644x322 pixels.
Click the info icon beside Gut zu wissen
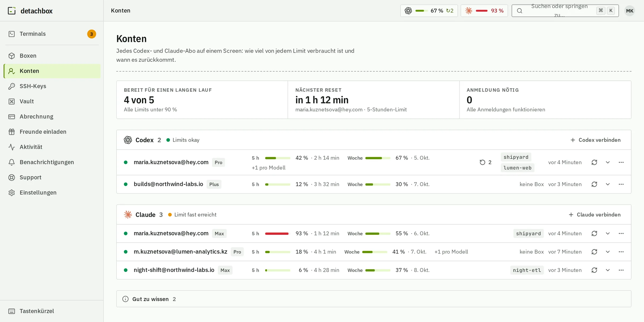coord(125,299)
